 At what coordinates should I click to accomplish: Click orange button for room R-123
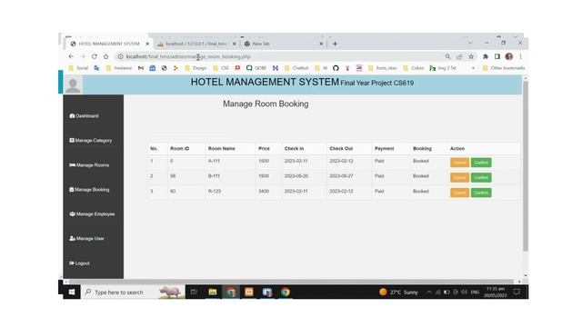point(459,193)
